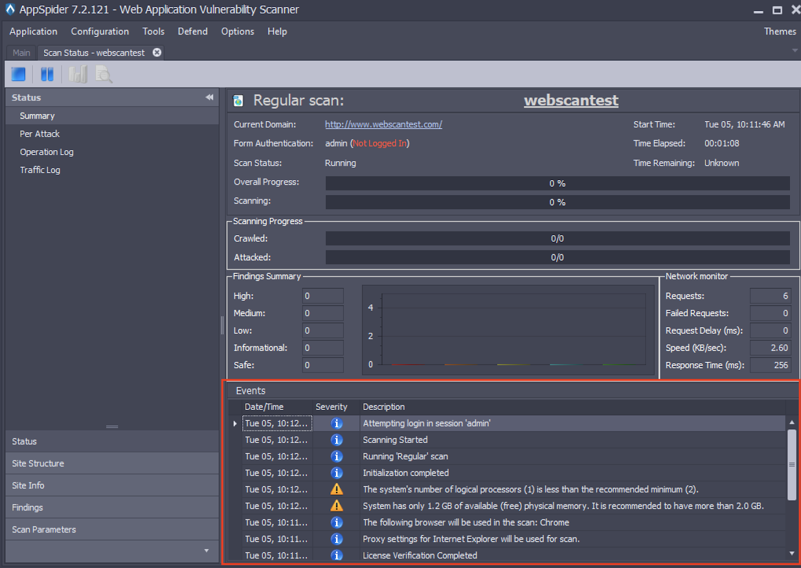Open the Site Structure section
The image size is (801, 568).
click(x=38, y=463)
